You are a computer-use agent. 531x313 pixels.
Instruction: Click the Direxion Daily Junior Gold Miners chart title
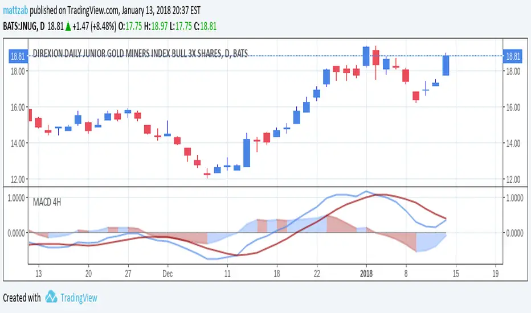(140, 53)
